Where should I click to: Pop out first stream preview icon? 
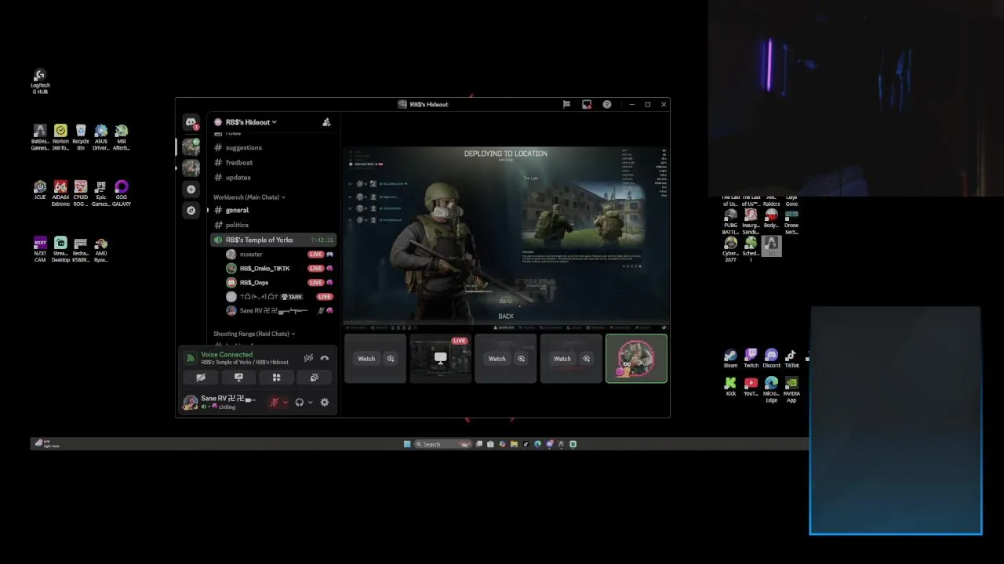click(391, 359)
